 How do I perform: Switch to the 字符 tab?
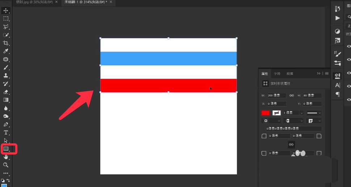point(277,74)
